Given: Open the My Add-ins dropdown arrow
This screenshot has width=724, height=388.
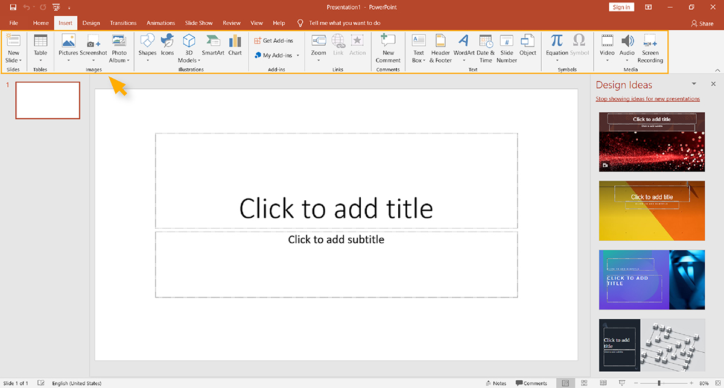Looking at the screenshot, I should [x=297, y=56].
